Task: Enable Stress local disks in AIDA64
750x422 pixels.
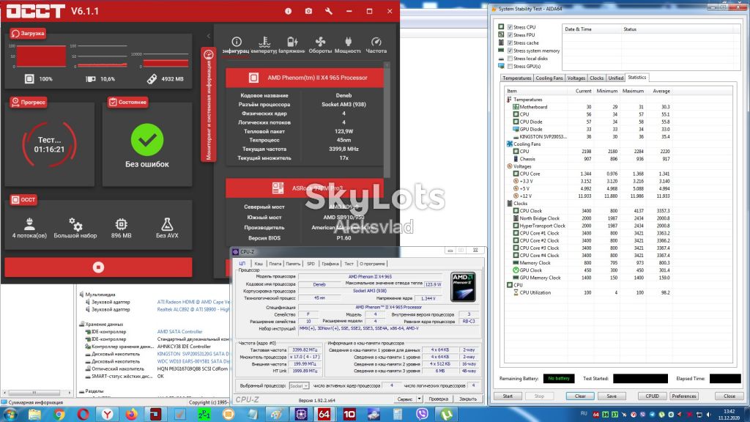Action: pos(510,59)
